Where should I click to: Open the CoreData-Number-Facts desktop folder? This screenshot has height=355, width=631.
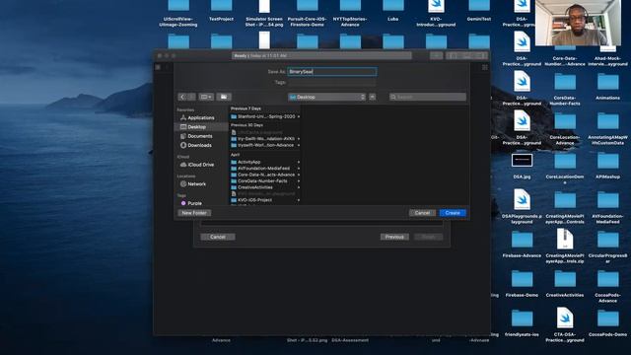point(565,82)
